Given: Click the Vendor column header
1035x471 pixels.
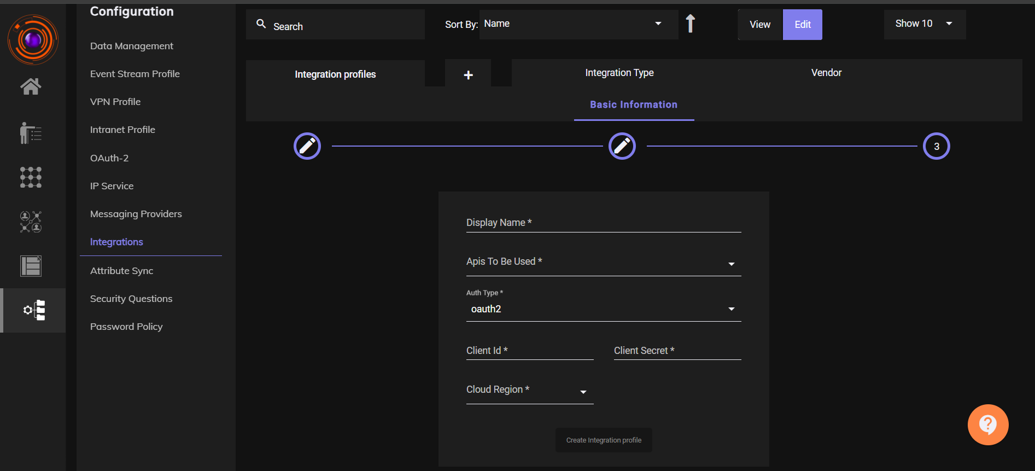Looking at the screenshot, I should click(x=826, y=73).
